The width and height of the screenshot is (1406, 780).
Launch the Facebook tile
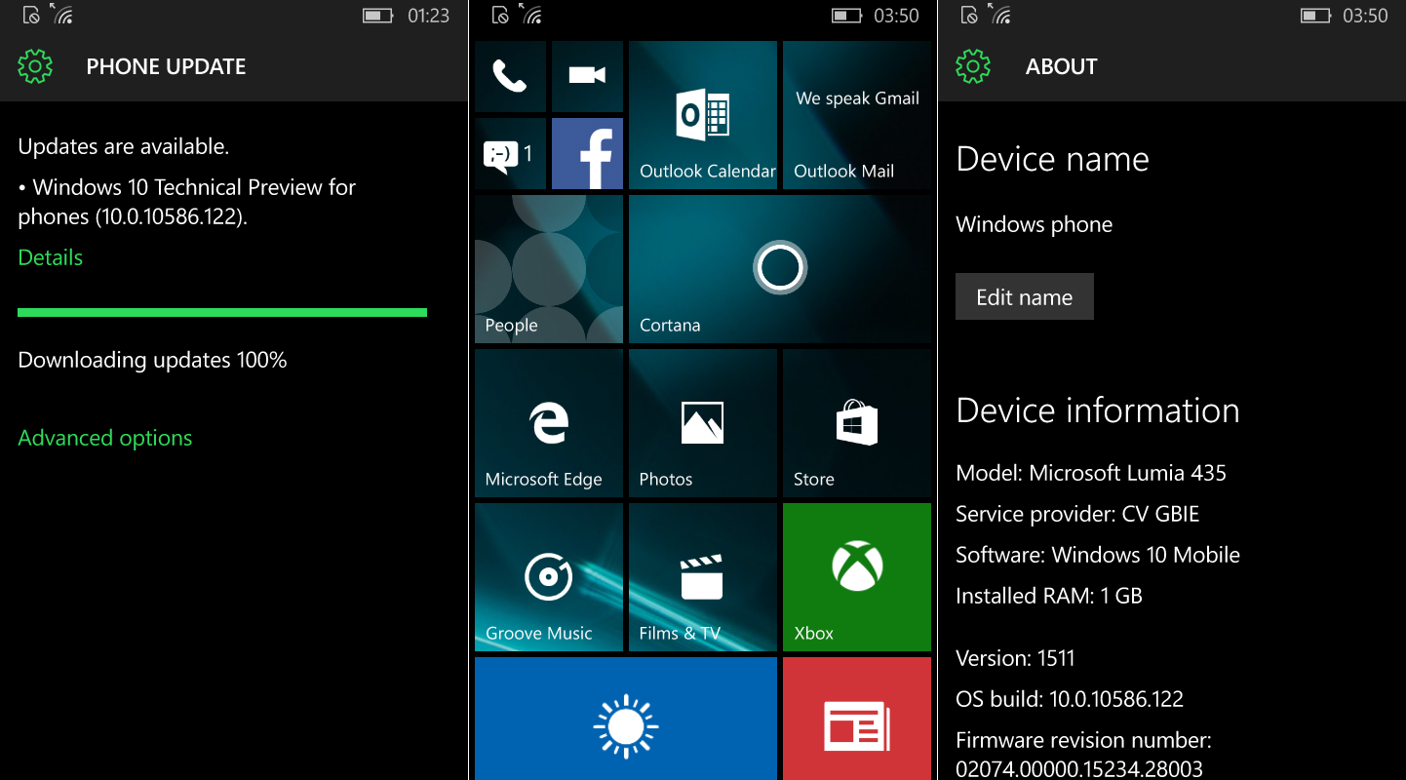(x=587, y=153)
